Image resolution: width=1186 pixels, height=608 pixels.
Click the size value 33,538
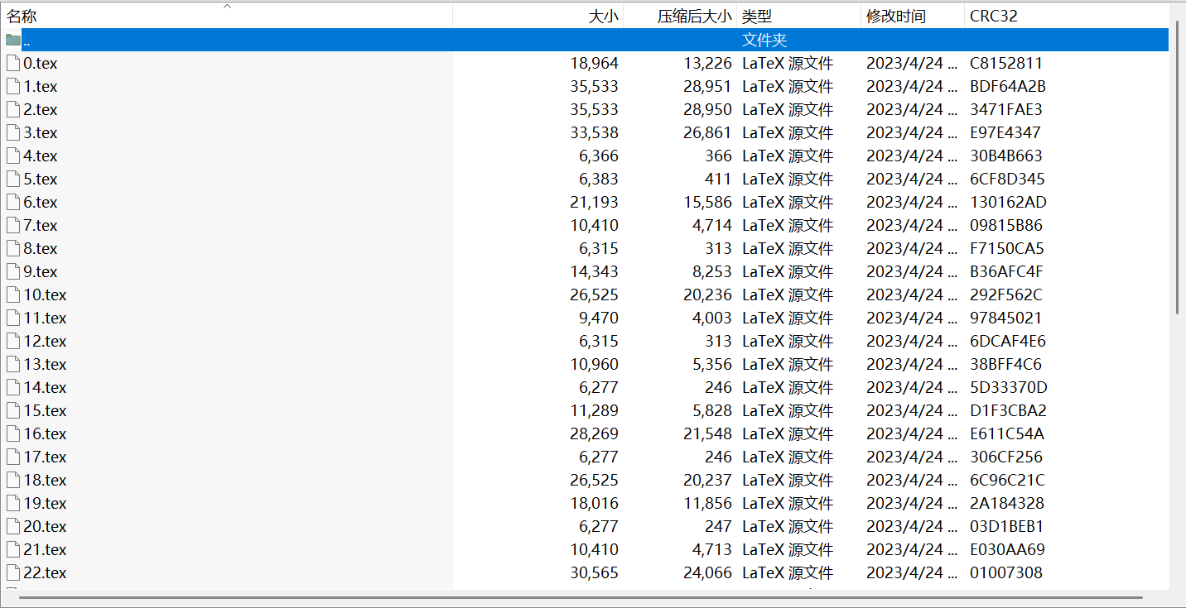click(x=594, y=132)
